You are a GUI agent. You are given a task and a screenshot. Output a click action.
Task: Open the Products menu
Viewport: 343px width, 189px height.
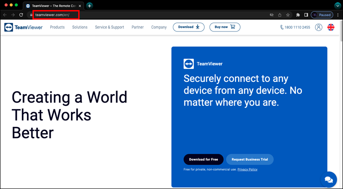(x=57, y=27)
